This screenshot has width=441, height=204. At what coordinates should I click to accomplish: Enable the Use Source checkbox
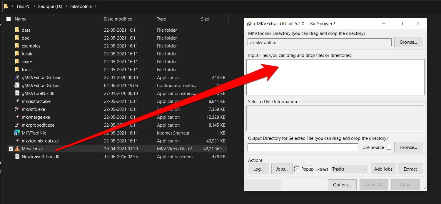(389, 147)
